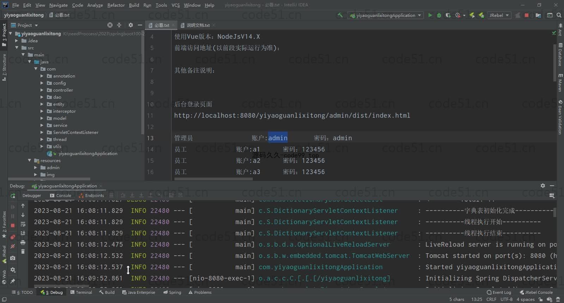Mute breakpoints icon in Debug panel

(13, 246)
